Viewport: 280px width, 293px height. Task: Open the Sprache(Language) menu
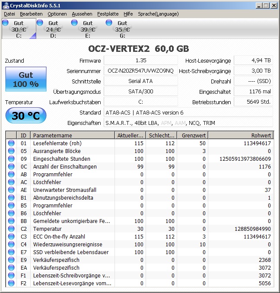click(158, 14)
